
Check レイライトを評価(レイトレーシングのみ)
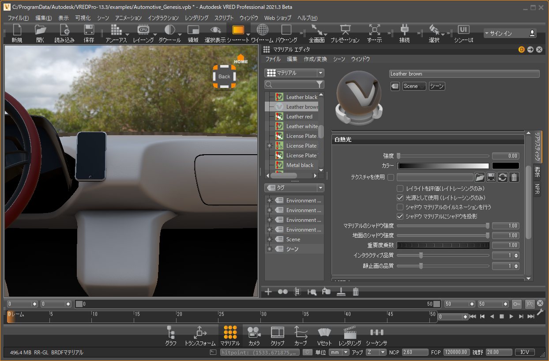tap(400, 188)
